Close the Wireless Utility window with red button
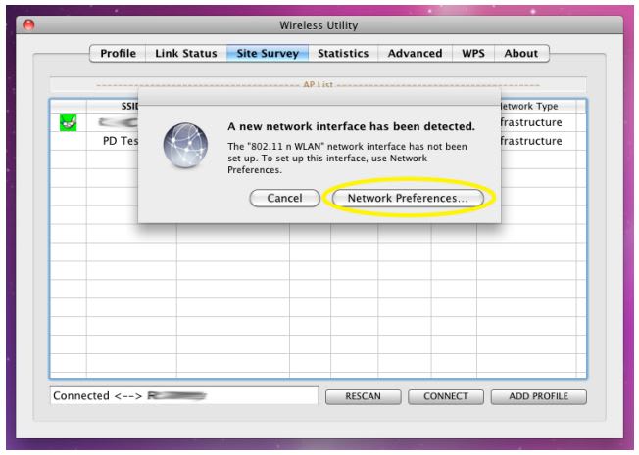The height and width of the screenshot is (455, 639). pyautogui.click(x=28, y=24)
